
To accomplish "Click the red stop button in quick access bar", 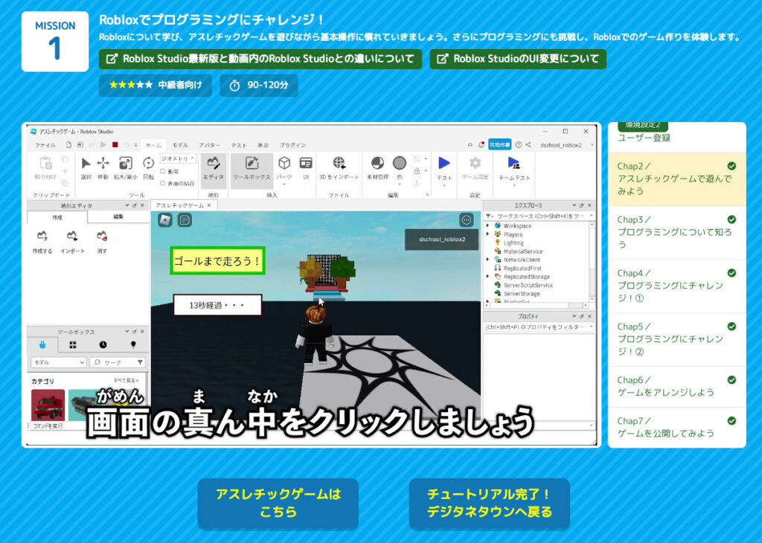I will coord(115,145).
